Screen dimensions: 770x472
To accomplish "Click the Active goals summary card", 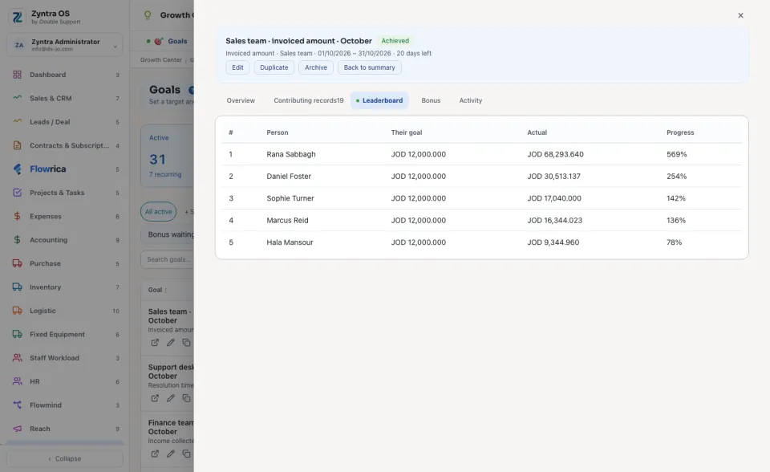I will tap(168, 156).
